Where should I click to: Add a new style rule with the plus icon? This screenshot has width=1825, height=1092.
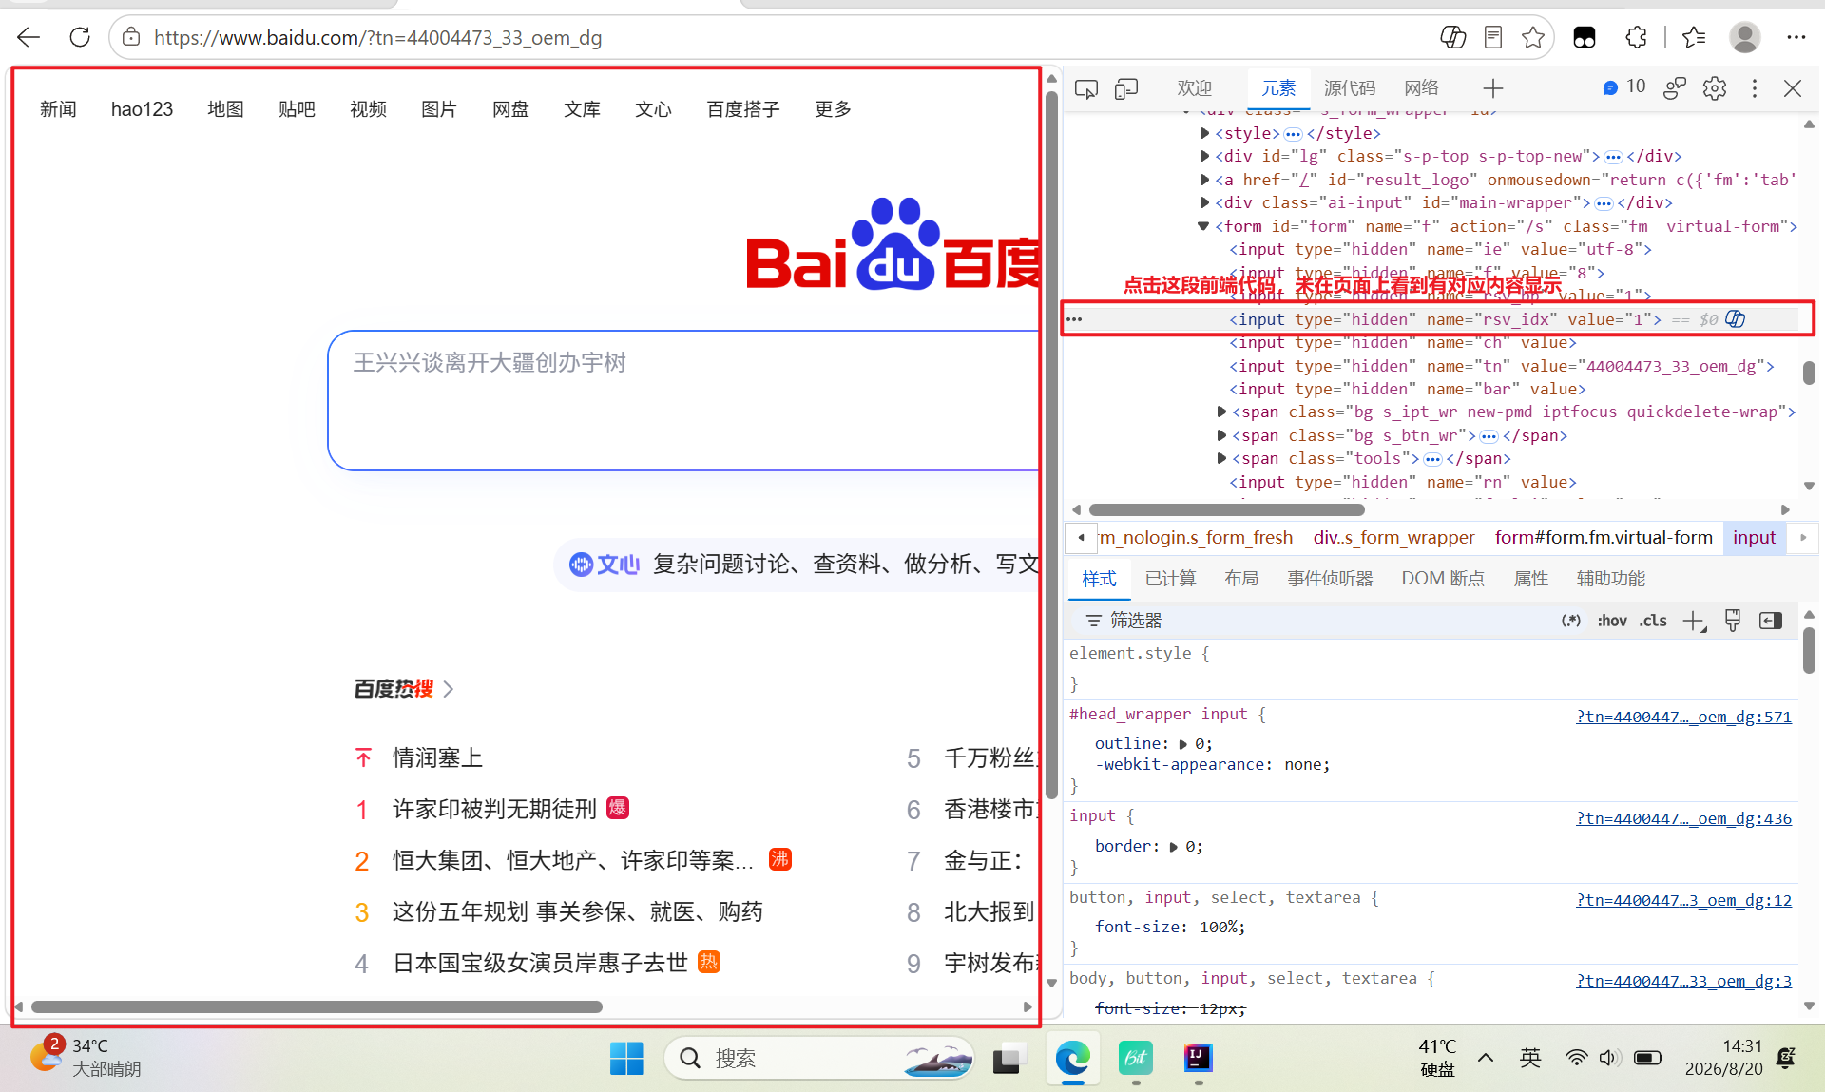coord(1694,621)
